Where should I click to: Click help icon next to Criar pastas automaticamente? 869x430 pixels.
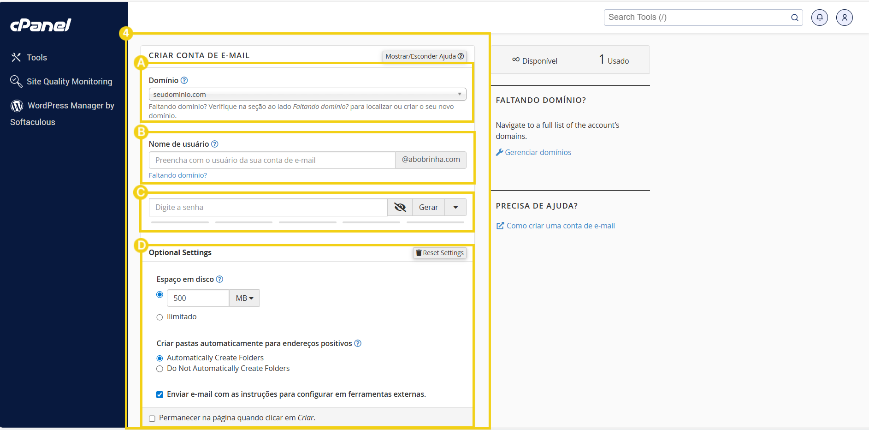point(358,343)
